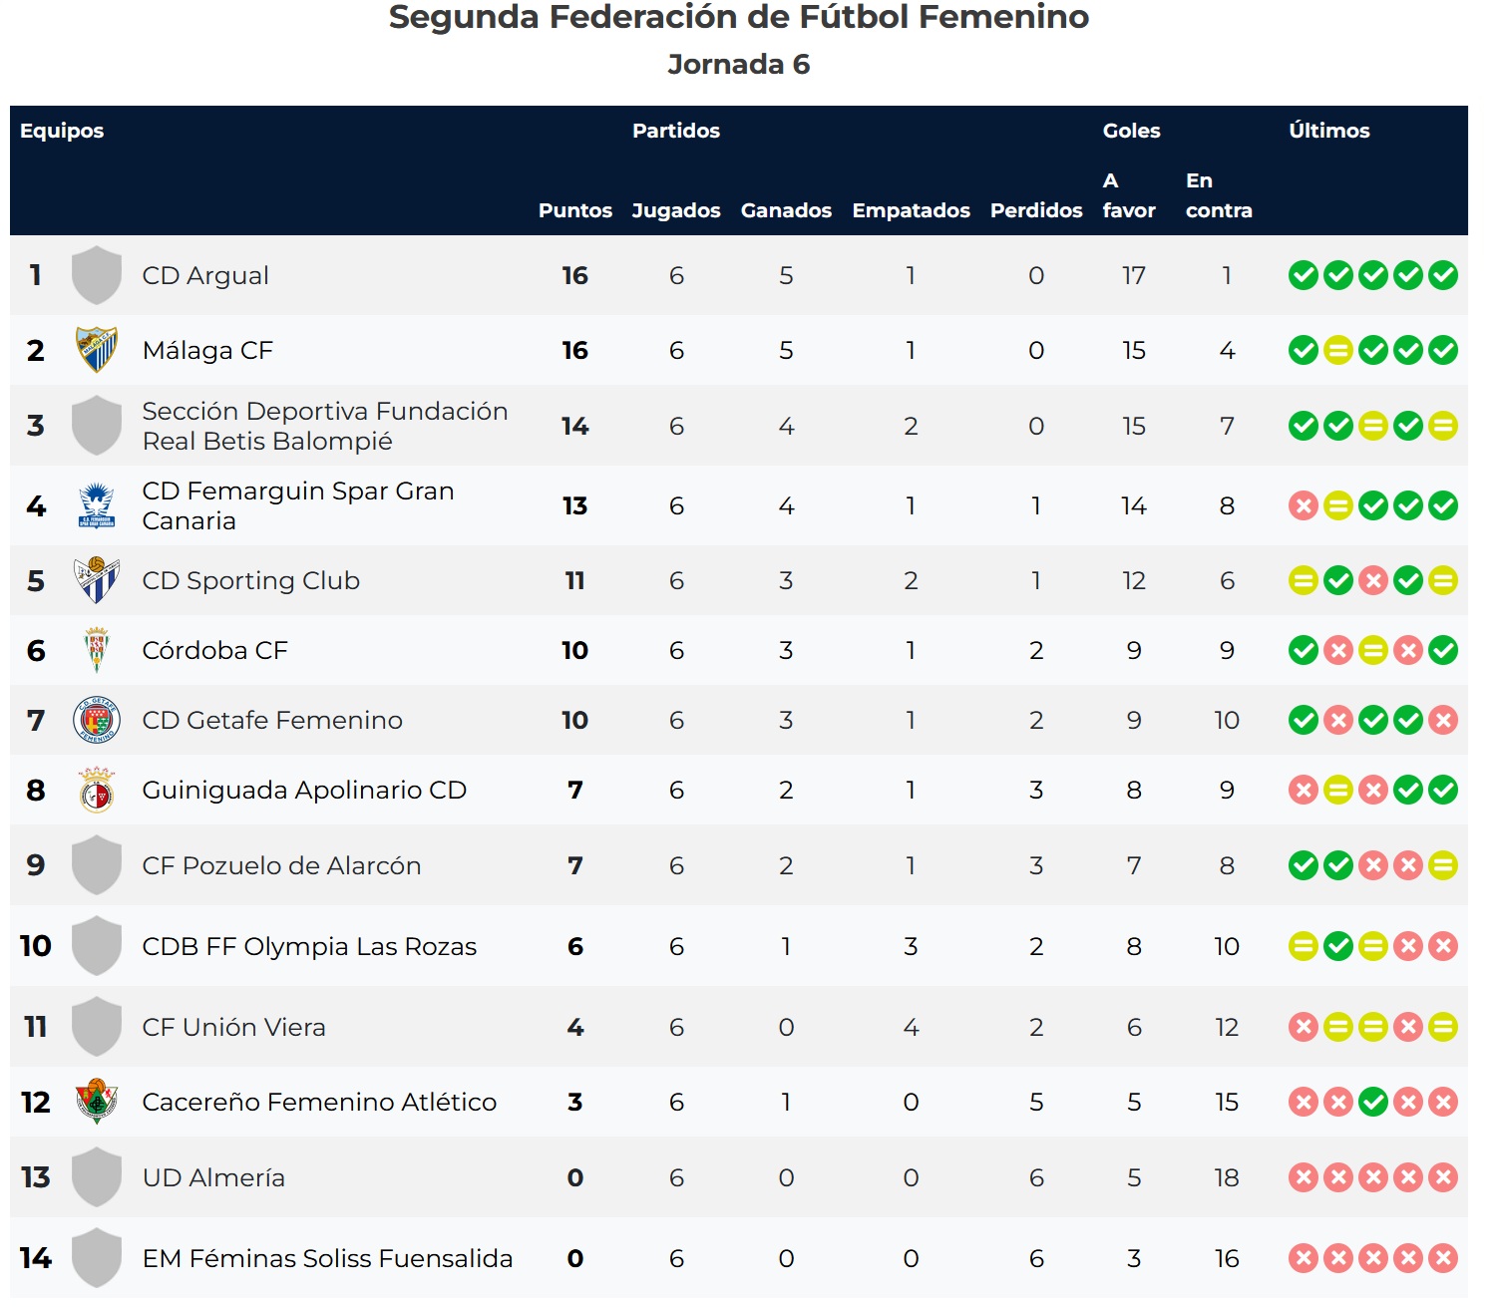This screenshot has width=1493, height=1307.
Task: Click the "Ganados" column header
Action: pos(786,210)
